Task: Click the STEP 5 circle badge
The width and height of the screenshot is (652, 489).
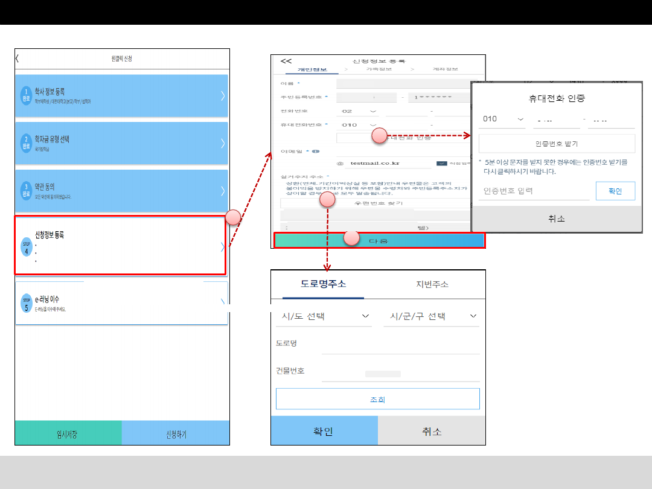Action: [26, 303]
